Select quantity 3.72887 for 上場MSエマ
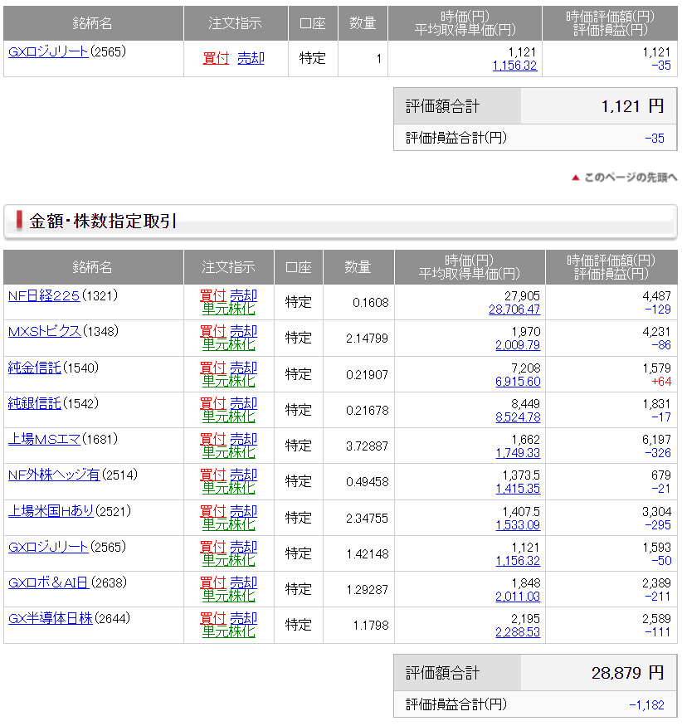This screenshot has width=682, height=726. tap(368, 446)
